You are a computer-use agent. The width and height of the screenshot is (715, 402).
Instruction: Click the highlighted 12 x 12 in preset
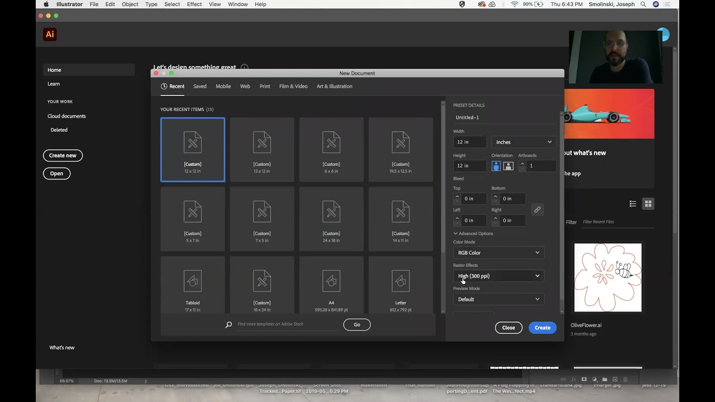[x=193, y=150]
